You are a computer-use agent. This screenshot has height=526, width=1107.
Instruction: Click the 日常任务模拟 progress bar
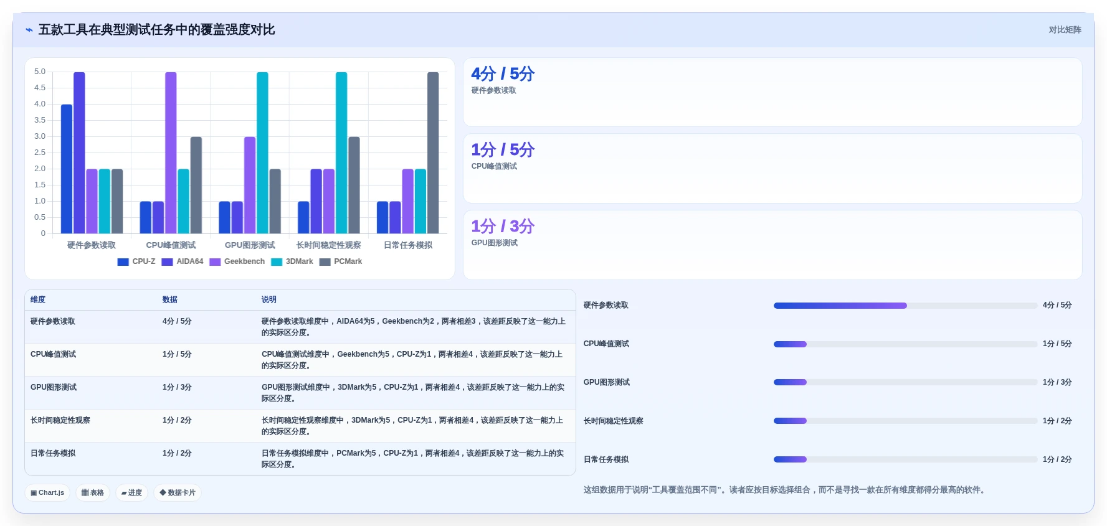(x=905, y=459)
